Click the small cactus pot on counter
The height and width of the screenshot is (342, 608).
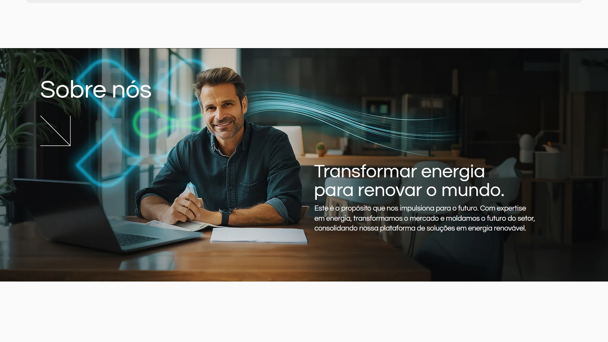click(321, 149)
